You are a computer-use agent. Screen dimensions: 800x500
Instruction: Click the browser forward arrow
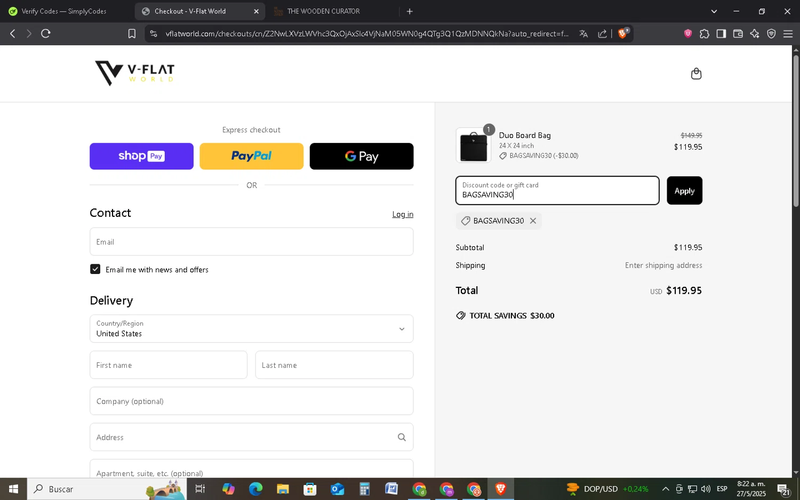click(x=29, y=34)
